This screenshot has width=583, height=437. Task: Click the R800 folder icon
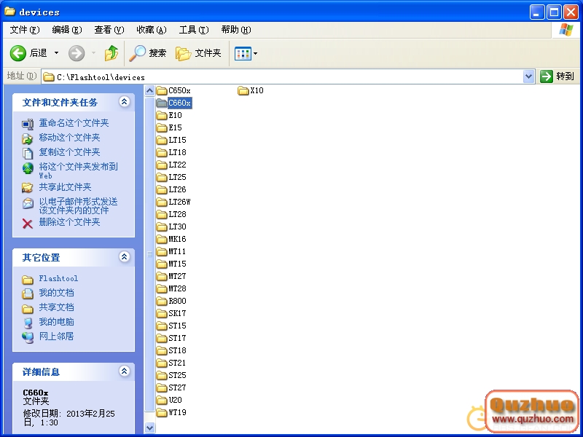tap(162, 301)
